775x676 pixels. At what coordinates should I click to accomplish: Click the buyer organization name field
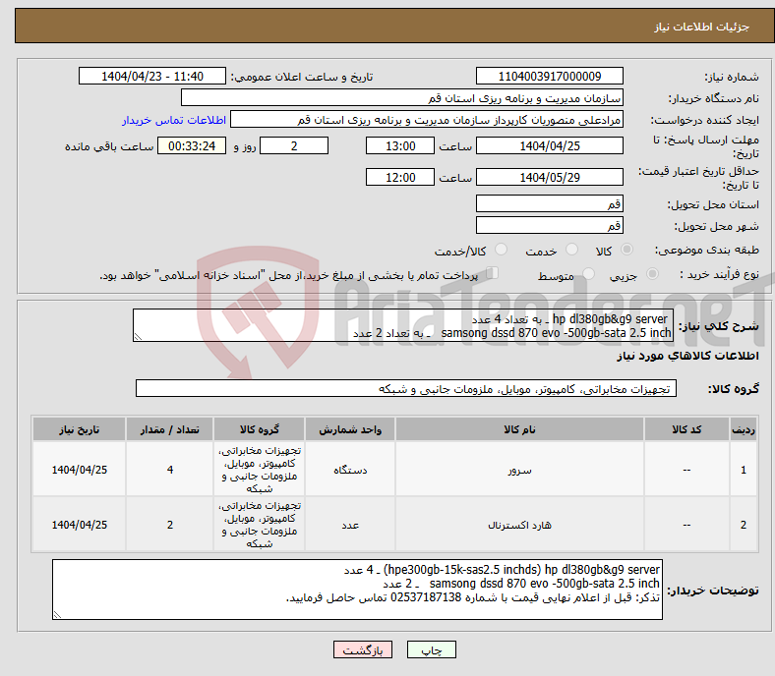tap(402, 98)
